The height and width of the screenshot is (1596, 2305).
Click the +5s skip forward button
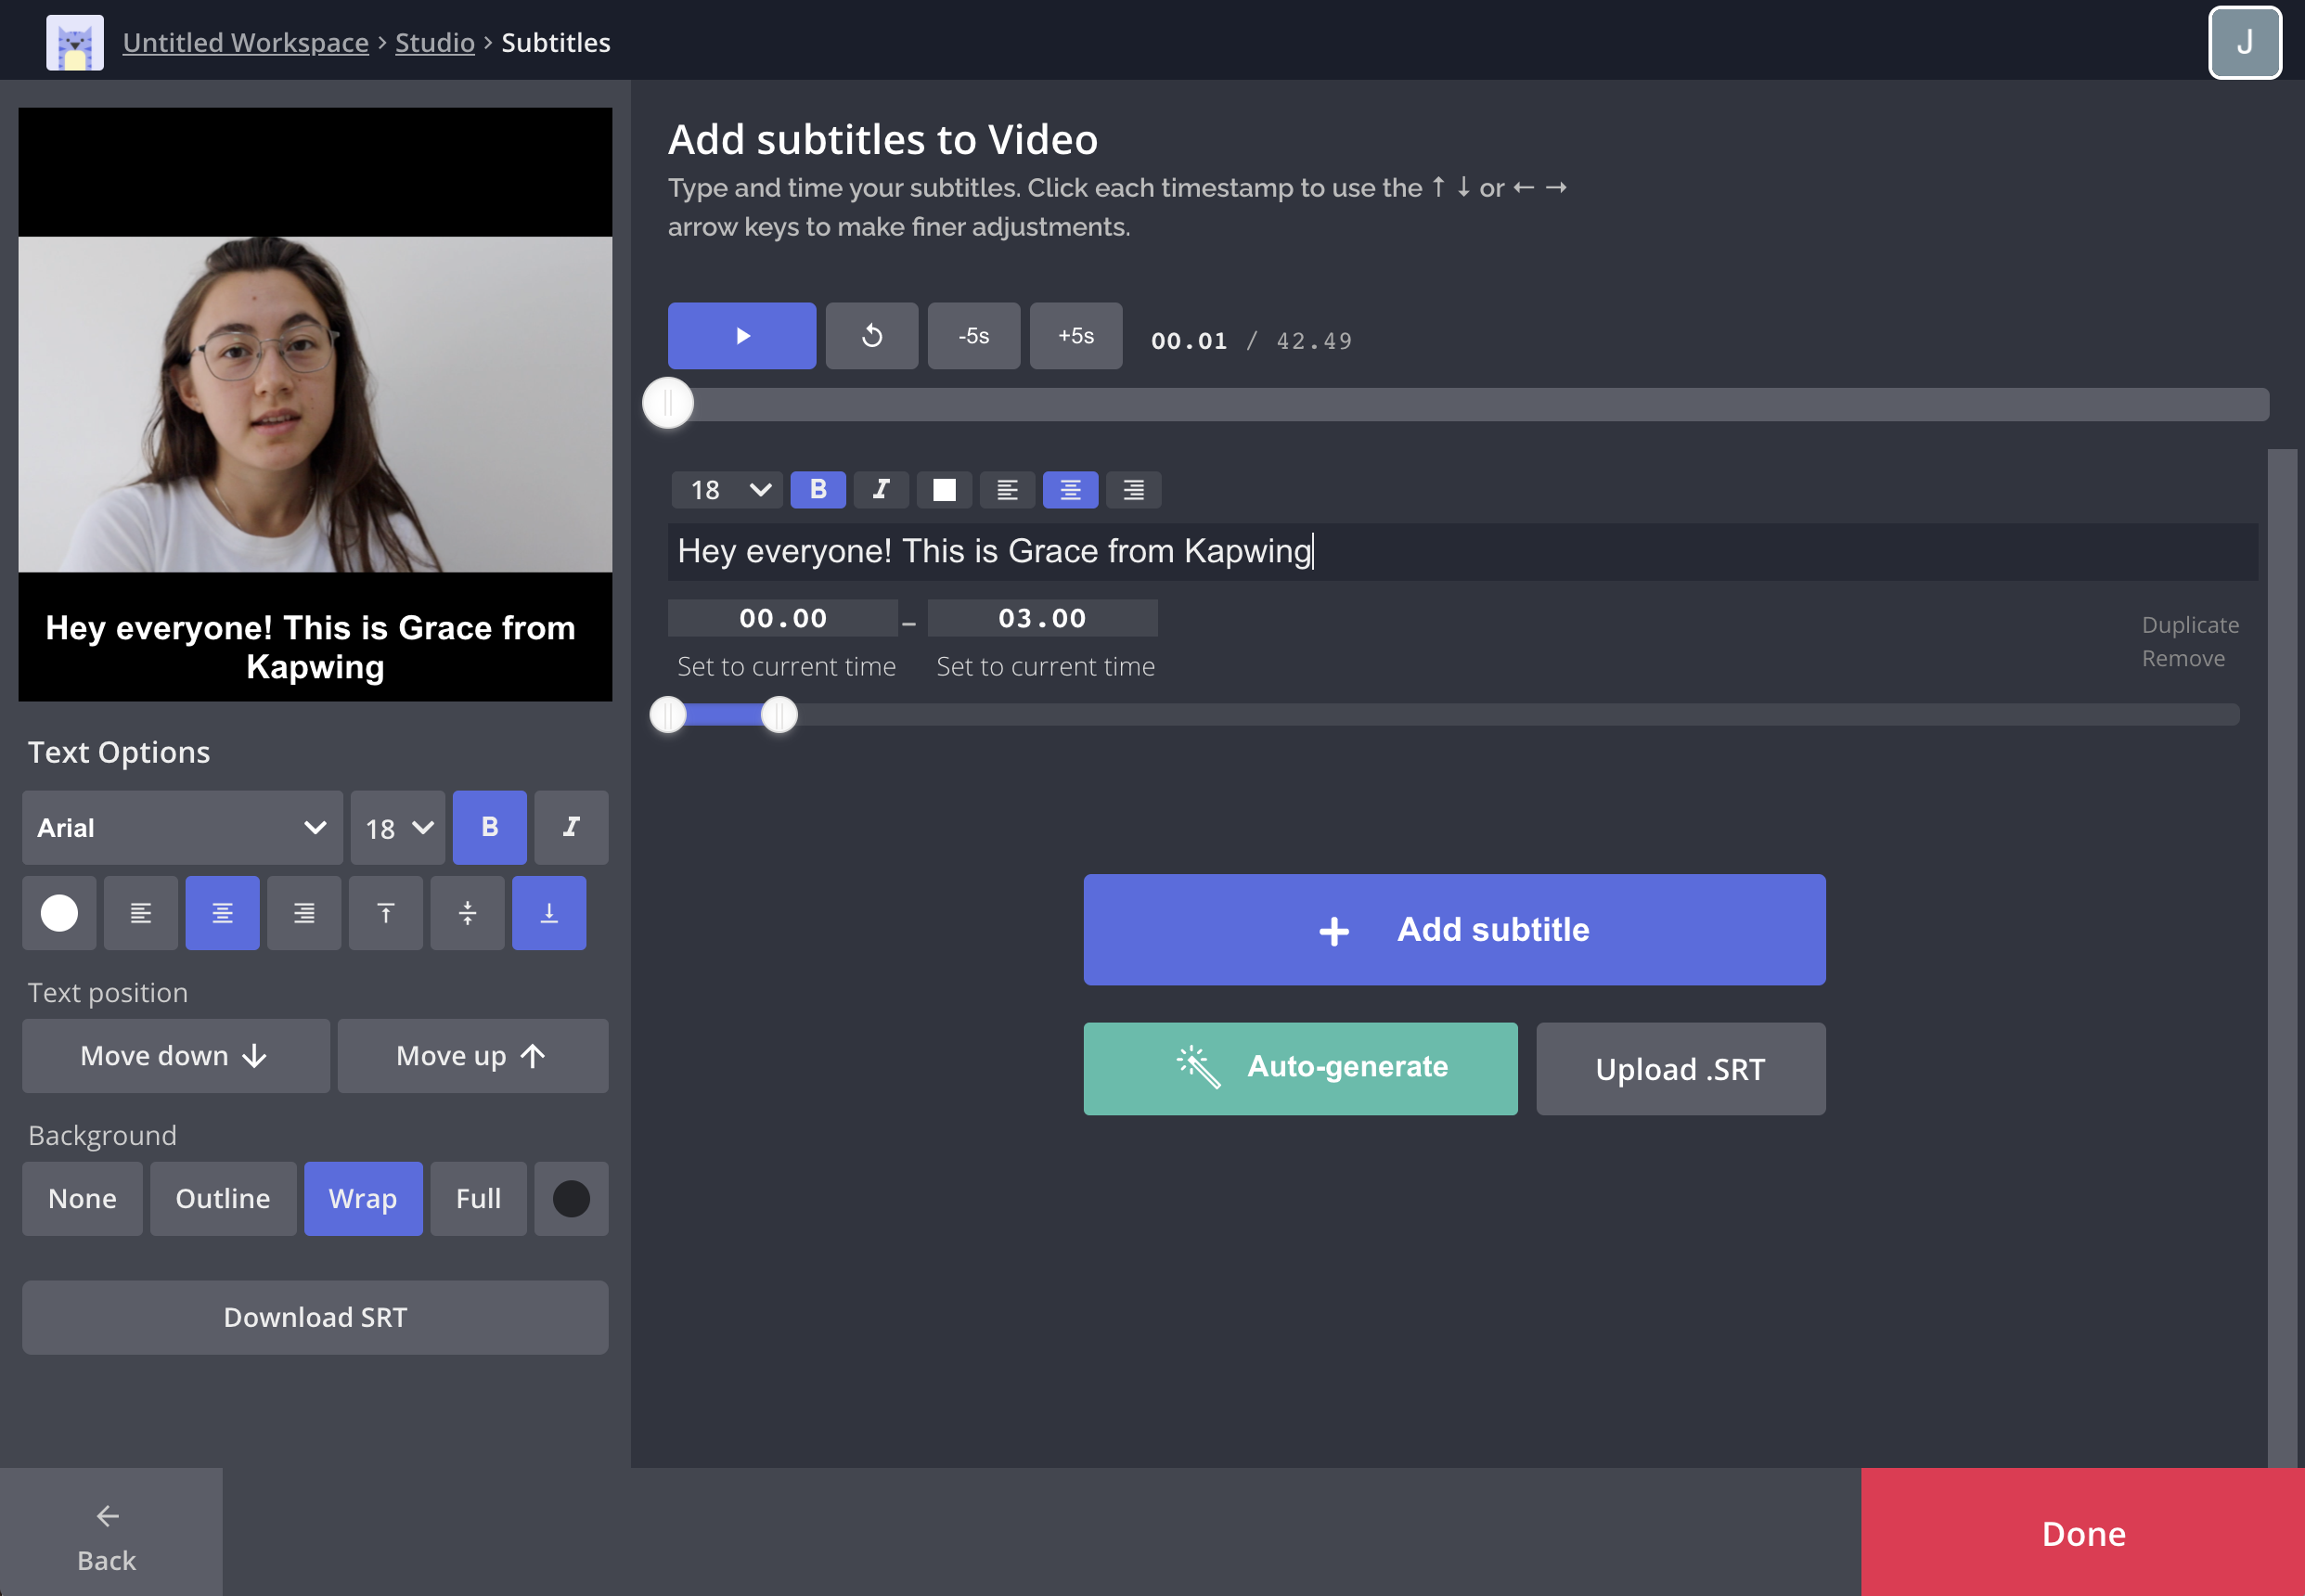coord(1075,337)
